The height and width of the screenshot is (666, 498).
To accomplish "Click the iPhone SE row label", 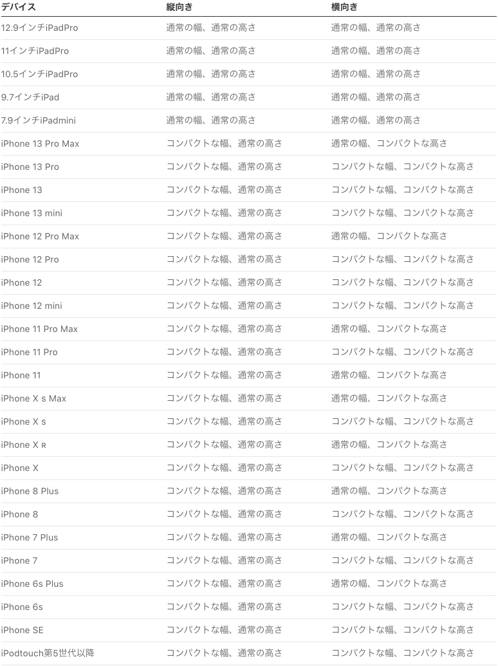I will [x=22, y=630].
